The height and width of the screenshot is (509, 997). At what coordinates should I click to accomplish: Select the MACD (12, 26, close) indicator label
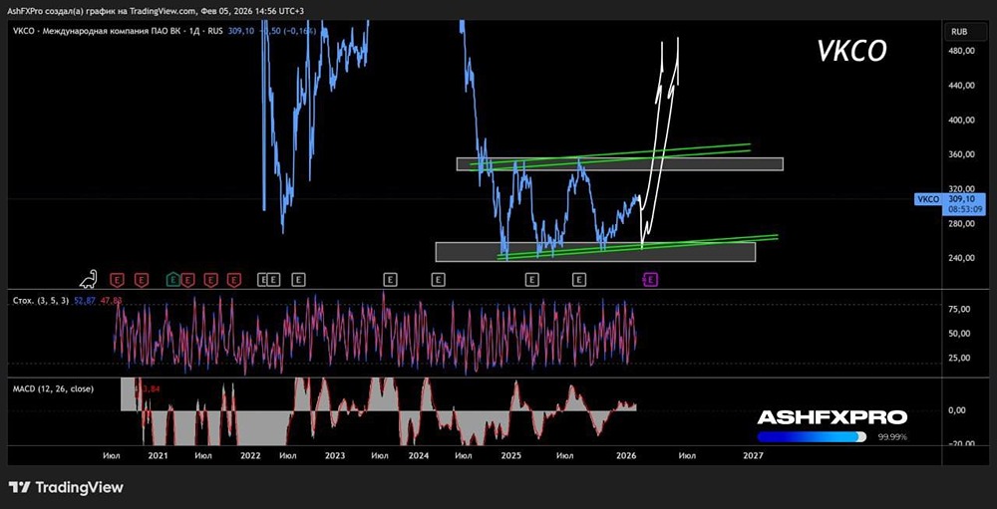[x=53, y=388]
